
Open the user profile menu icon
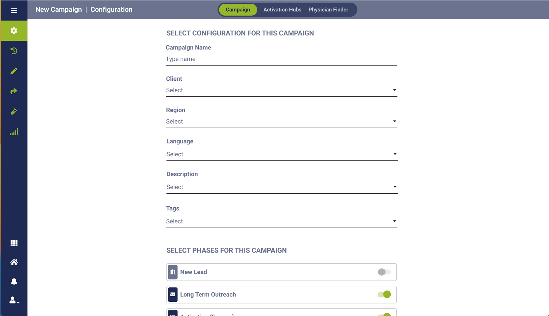click(x=14, y=300)
